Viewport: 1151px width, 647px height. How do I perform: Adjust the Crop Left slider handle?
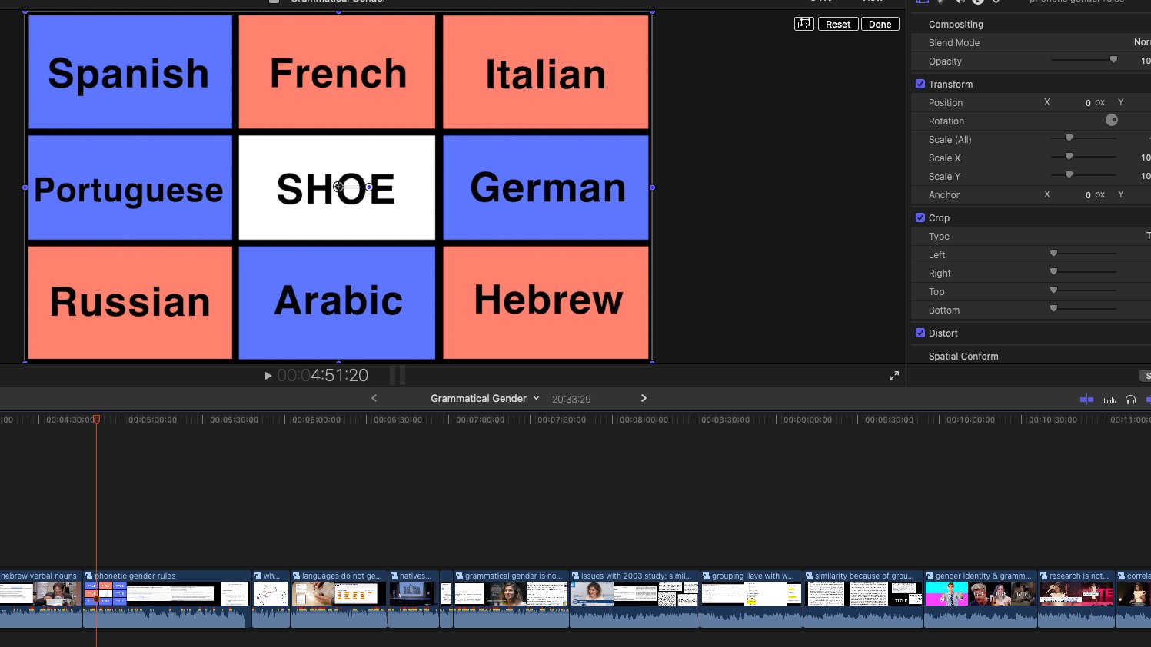click(1054, 254)
